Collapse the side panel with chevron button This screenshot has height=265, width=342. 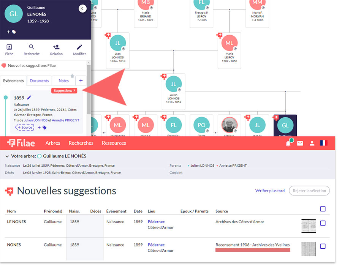[82, 9]
